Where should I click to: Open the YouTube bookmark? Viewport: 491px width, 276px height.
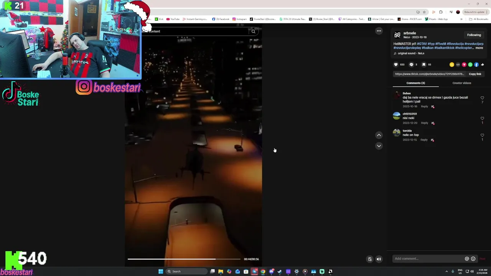[x=173, y=19]
